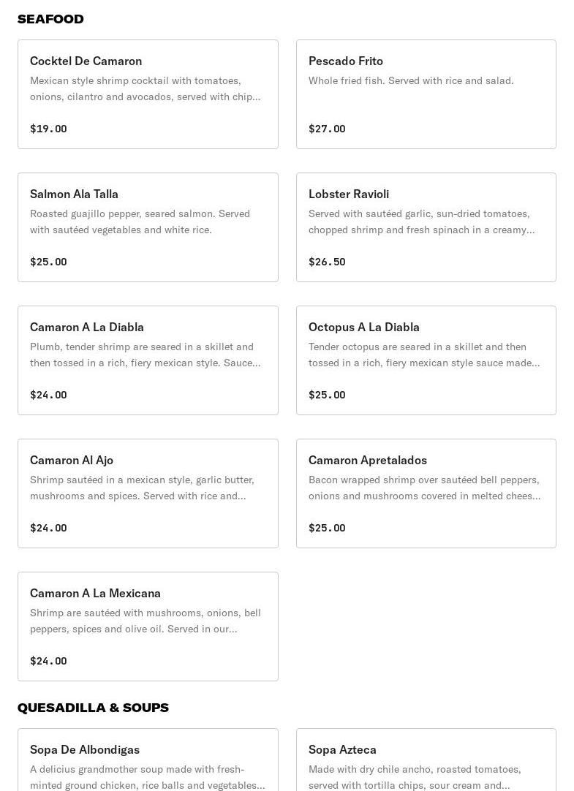574x791 pixels.
Task: Click the QUESADILLA & SOUPS section heading
Action: coord(93,708)
